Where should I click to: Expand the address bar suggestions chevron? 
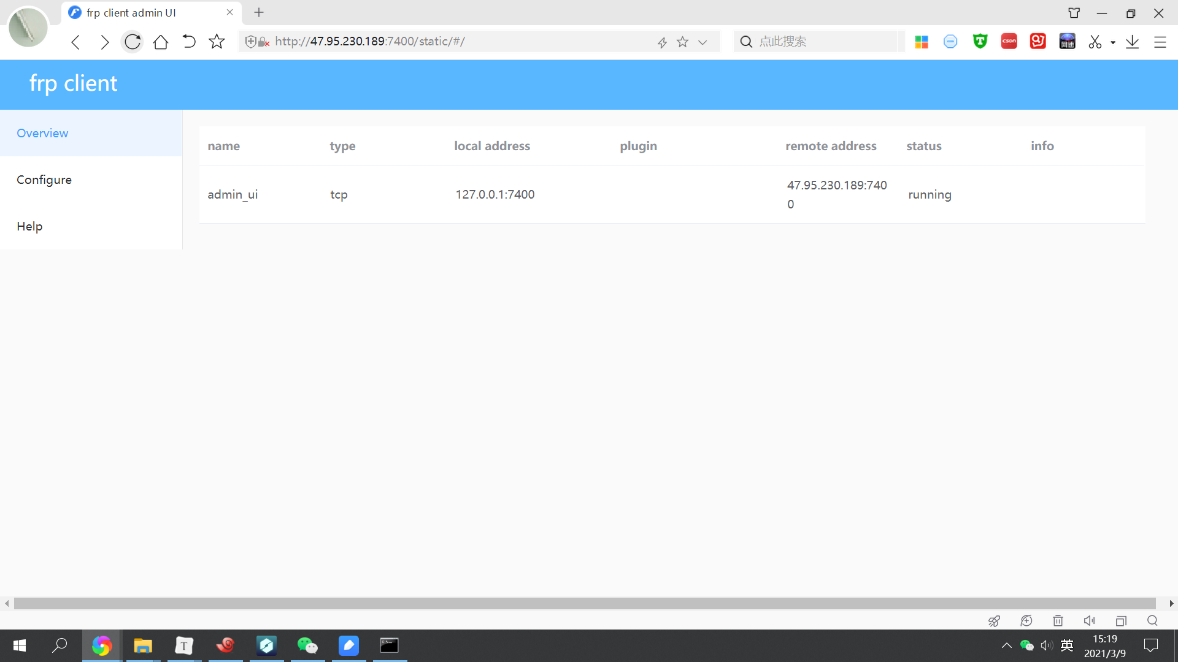(703, 42)
